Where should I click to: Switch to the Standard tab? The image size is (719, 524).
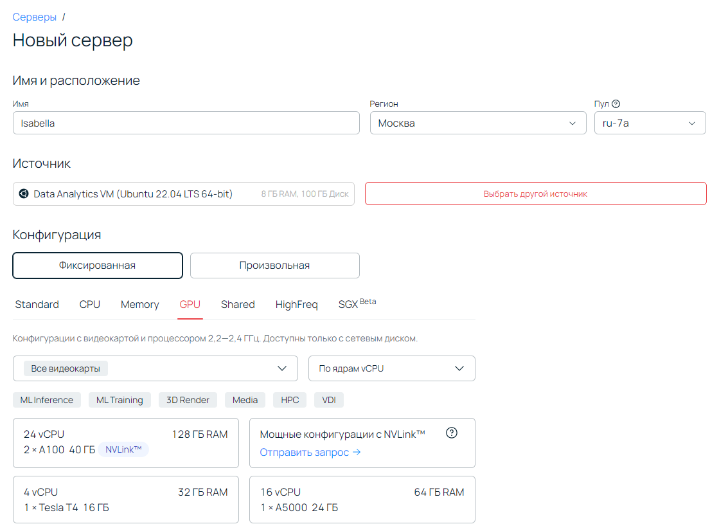click(x=37, y=305)
